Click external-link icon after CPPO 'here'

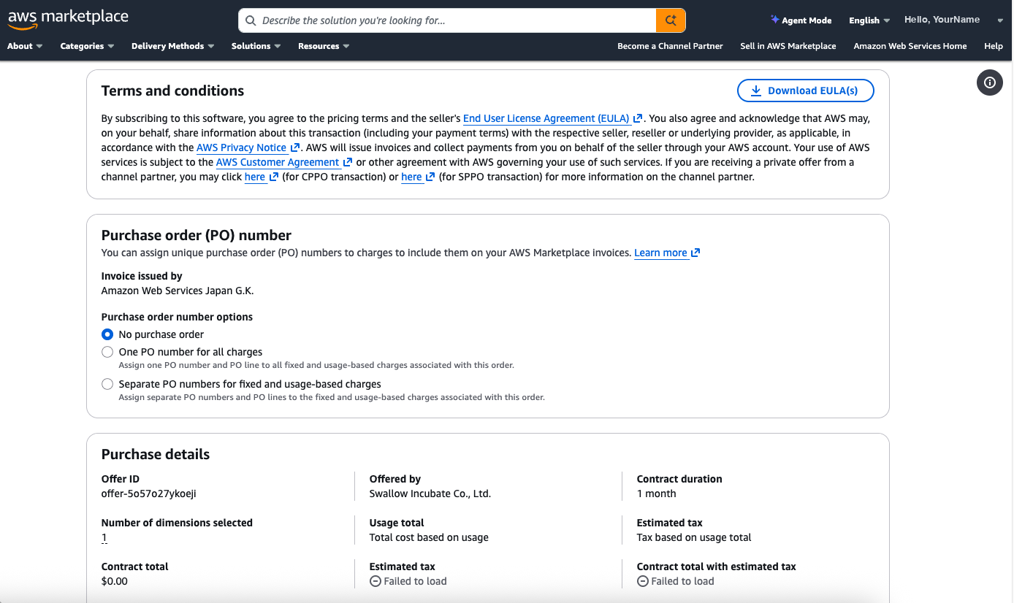pyautogui.click(x=274, y=177)
